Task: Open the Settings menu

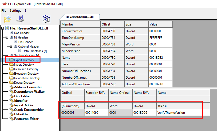Action: (x=15, y=11)
